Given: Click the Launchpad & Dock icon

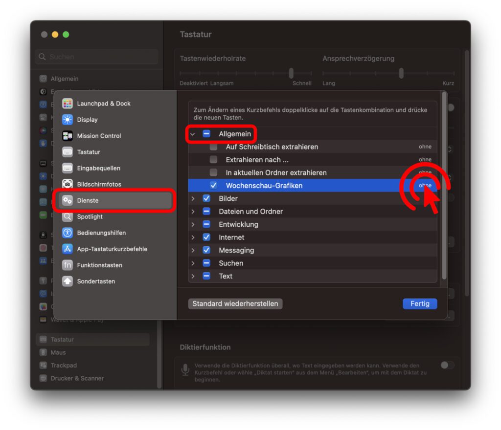Looking at the screenshot, I should point(68,104).
